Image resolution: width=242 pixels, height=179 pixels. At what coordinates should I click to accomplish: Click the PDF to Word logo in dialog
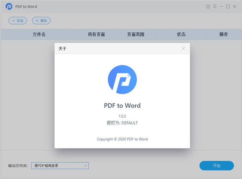(x=122, y=80)
